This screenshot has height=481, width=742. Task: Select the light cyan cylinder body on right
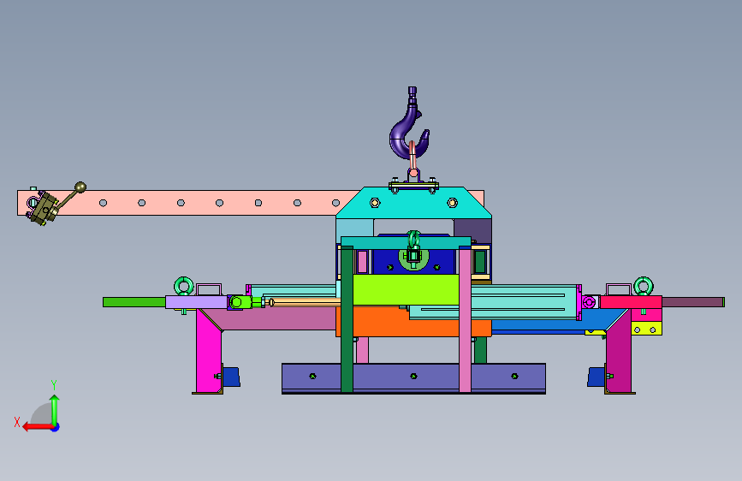[x=524, y=302]
